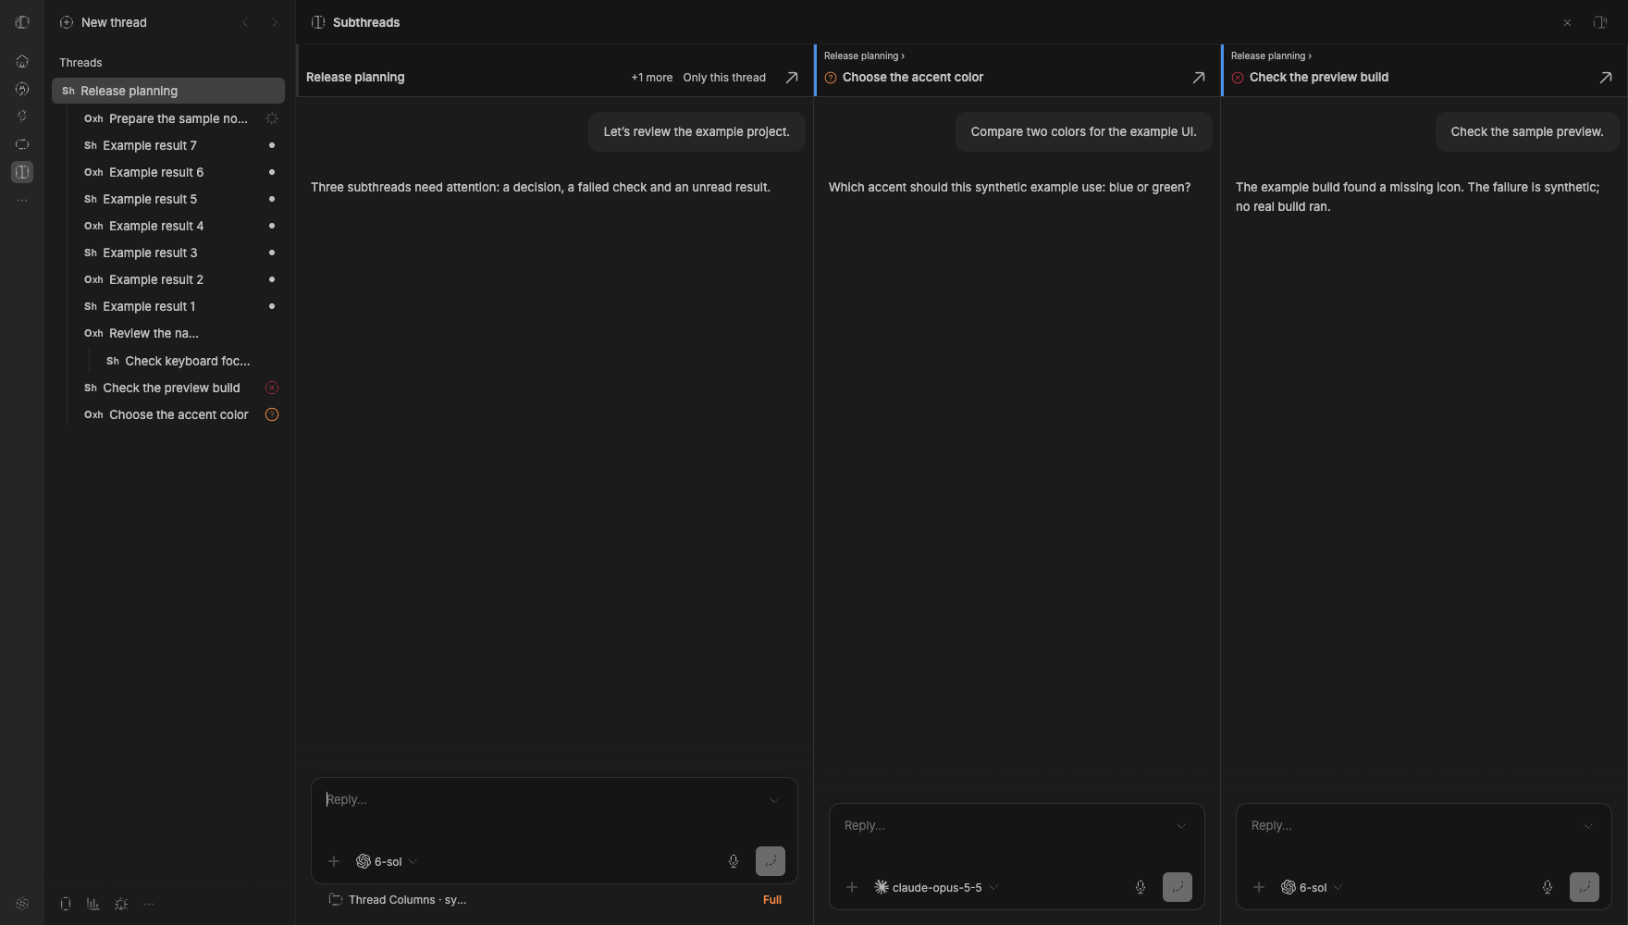
Task: Click the bar chart icon in sidebar footer
Action: (x=93, y=904)
